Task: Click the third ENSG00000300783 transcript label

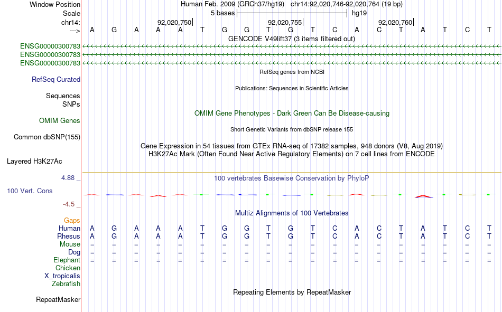Action: [50, 63]
